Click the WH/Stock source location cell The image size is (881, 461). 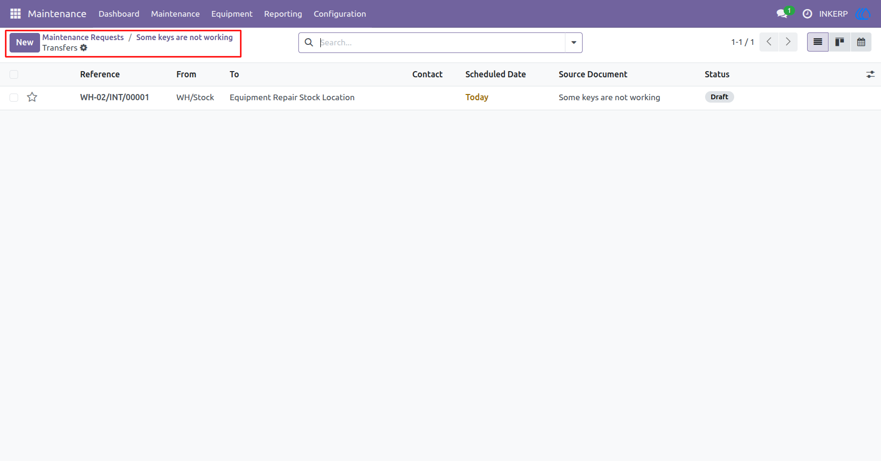click(x=195, y=97)
